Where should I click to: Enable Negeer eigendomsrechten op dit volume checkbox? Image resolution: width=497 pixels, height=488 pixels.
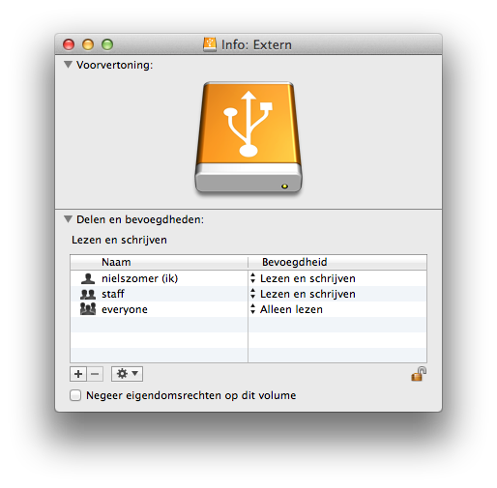point(75,395)
